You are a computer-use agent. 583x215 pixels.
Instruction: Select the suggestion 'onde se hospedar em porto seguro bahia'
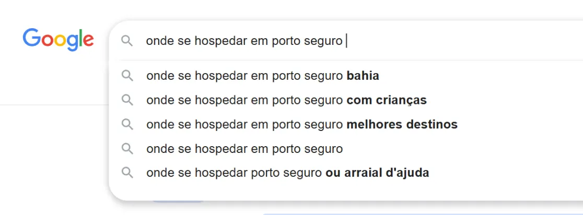(346, 76)
